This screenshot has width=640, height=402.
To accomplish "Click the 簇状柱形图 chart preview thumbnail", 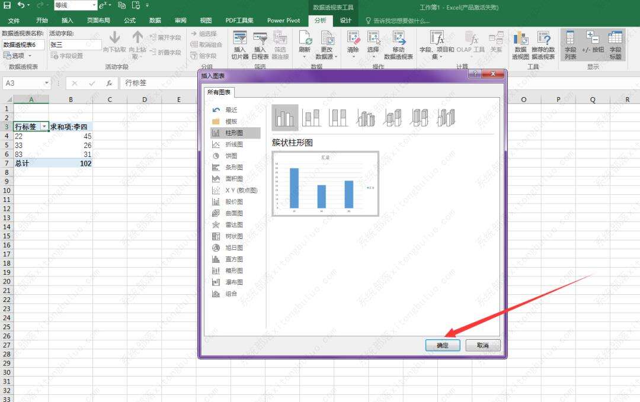I will pyautogui.click(x=325, y=184).
